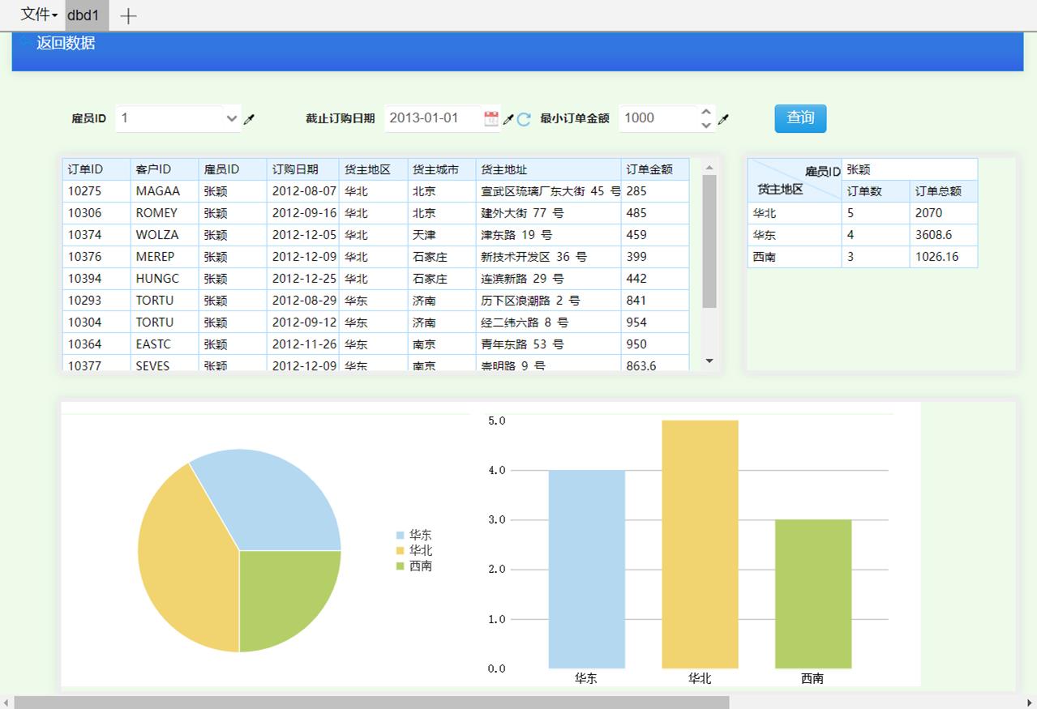Viewport: 1037px width, 709px height.
Task: Click summary total 2070
Action: point(943,213)
